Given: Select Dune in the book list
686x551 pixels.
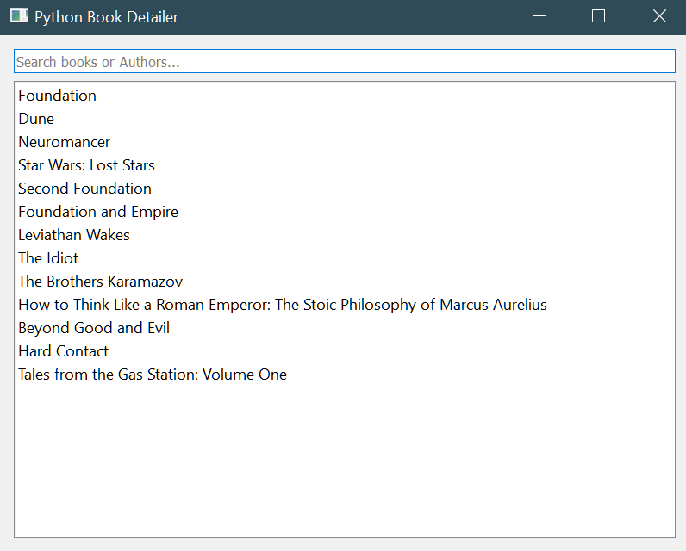Looking at the screenshot, I should coord(36,119).
